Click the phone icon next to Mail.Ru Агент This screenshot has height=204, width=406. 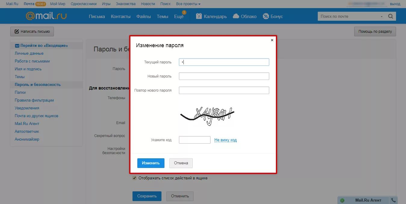pos(393,199)
